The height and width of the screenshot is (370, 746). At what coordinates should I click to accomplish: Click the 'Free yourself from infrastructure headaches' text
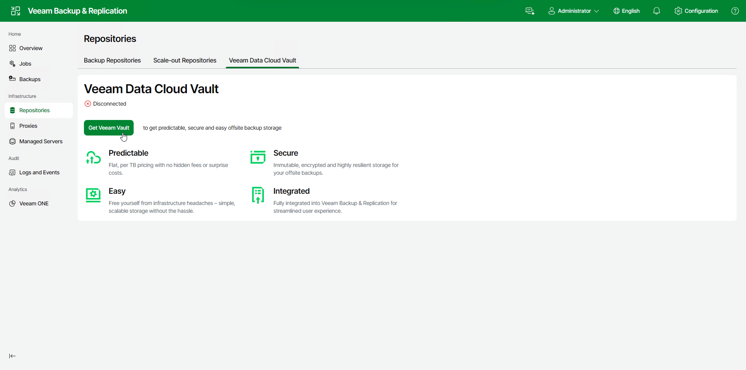click(172, 207)
